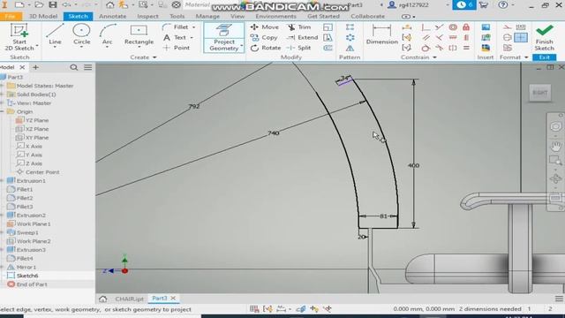The width and height of the screenshot is (565, 318).
Task: Collapse the Origin folder
Action: click(2, 111)
